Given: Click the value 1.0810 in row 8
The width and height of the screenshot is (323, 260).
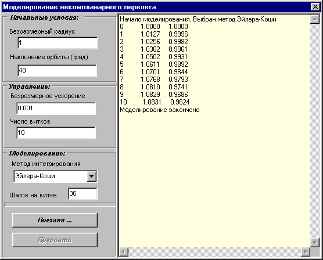Looking at the screenshot, I should [150, 87].
